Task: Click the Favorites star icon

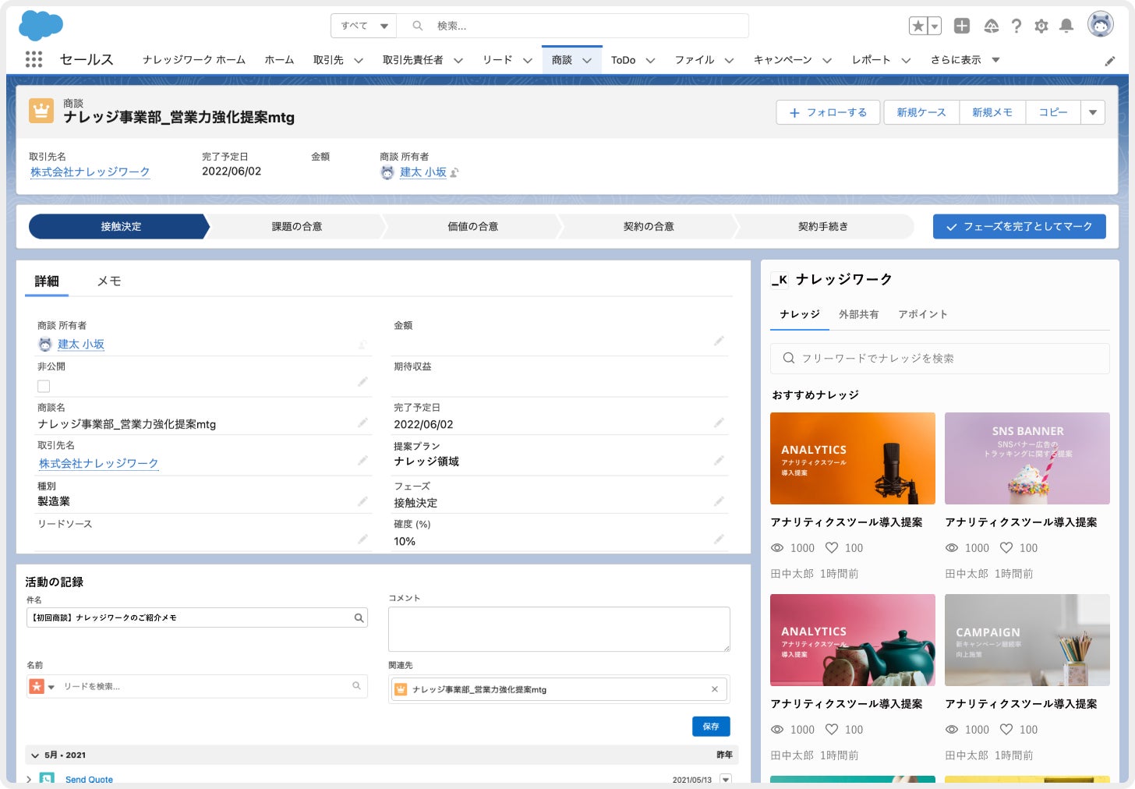Action: (x=918, y=26)
